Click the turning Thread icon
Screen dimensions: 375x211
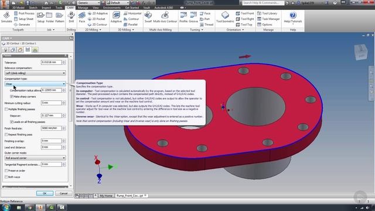tap(206, 25)
